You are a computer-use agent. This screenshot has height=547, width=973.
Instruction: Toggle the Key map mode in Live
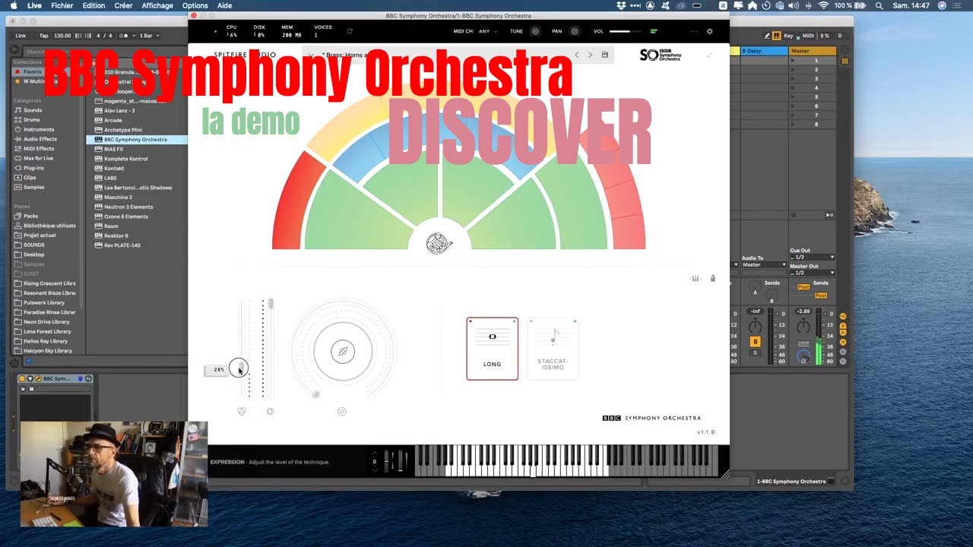tap(788, 36)
